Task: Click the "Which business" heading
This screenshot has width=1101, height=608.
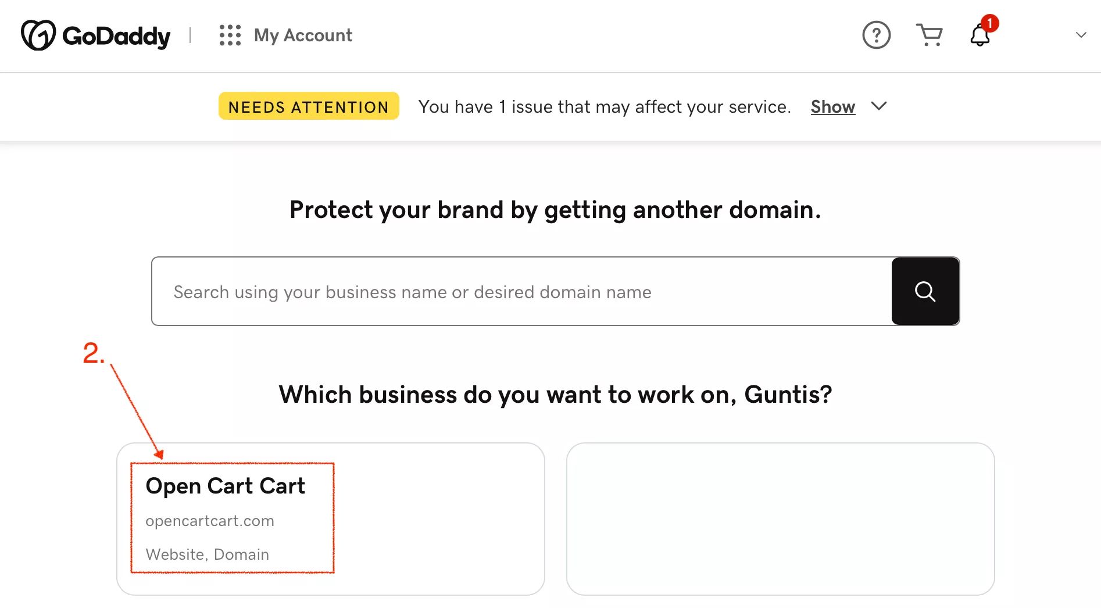Action: pyautogui.click(x=555, y=395)
